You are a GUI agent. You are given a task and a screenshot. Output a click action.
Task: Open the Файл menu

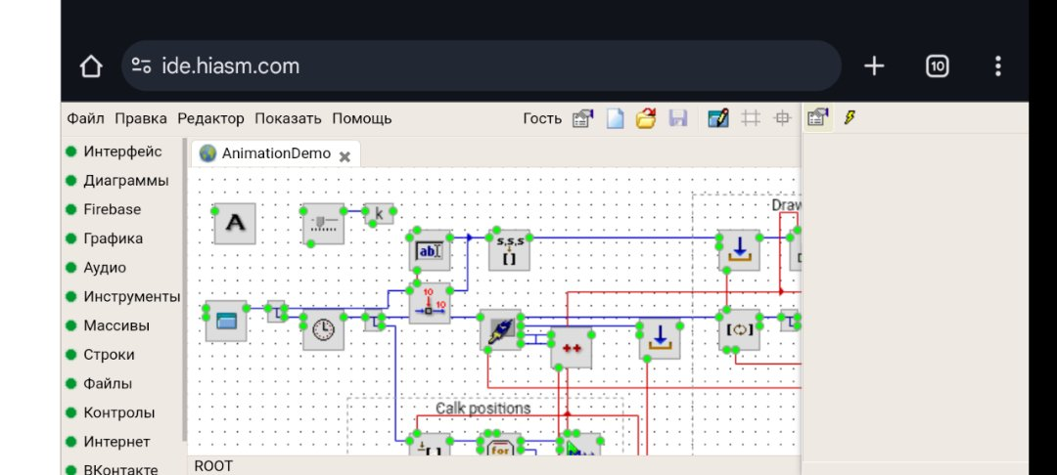85,119
